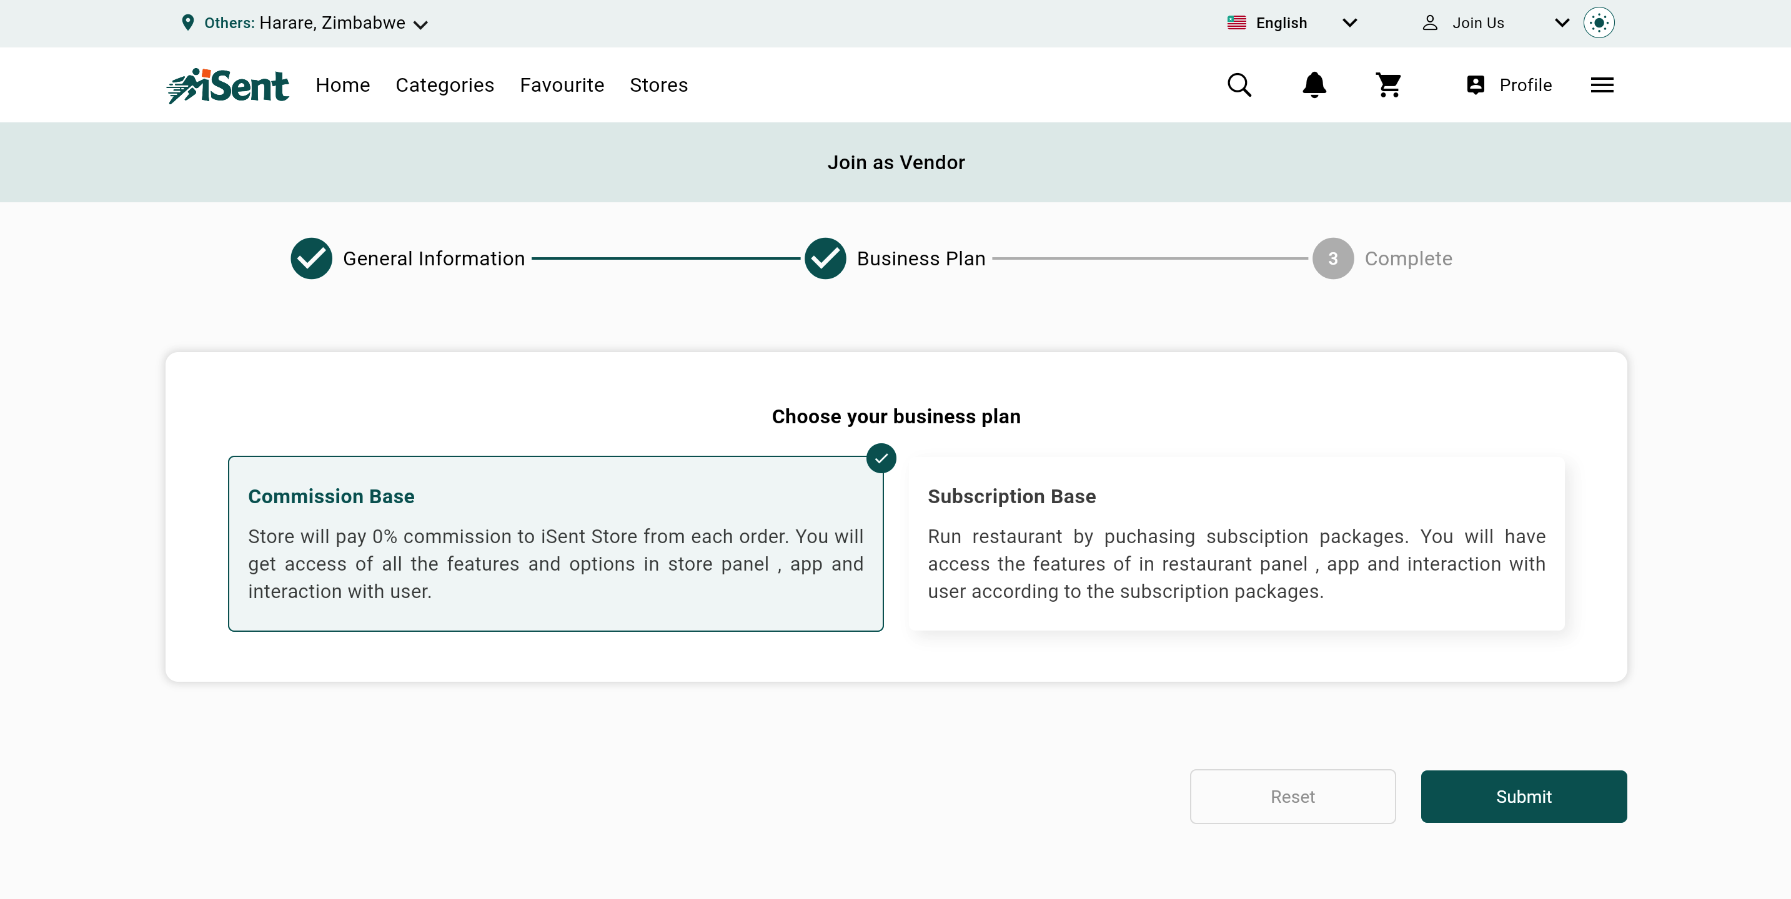The width and height of the screenshot is (1791, 899).
Task: Select the Subscription Base plan
Action: (x=1236, y=543)
